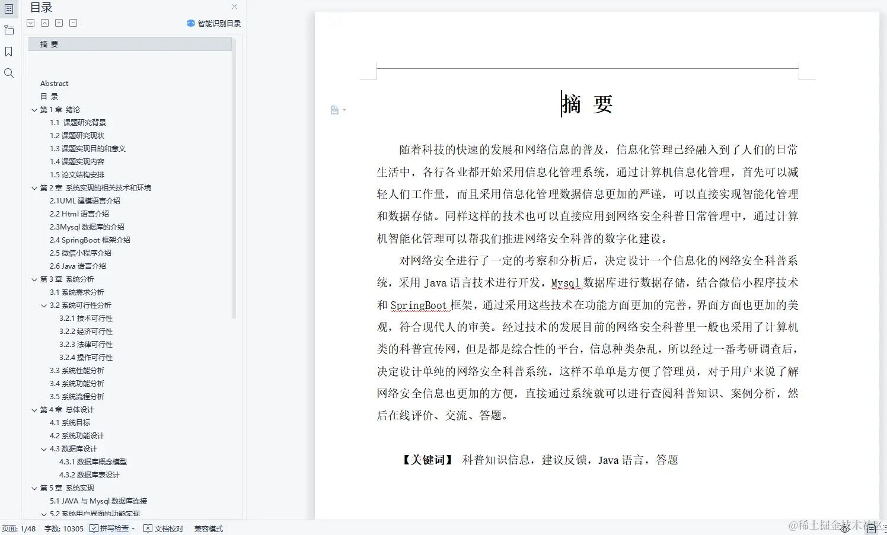This screenshot has width=887, height=535.
Task: Go to 4.2 系统功能设计
Action: point(77,436)
